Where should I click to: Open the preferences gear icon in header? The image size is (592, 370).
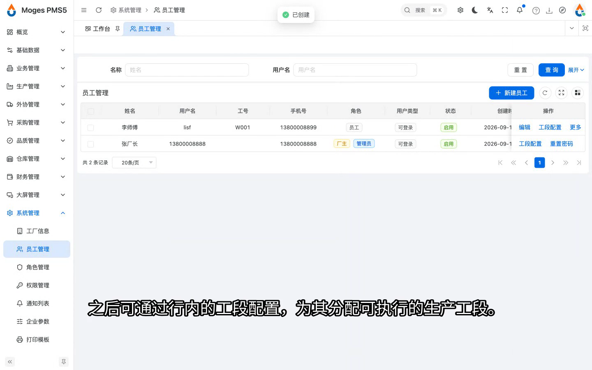point(460,10)
